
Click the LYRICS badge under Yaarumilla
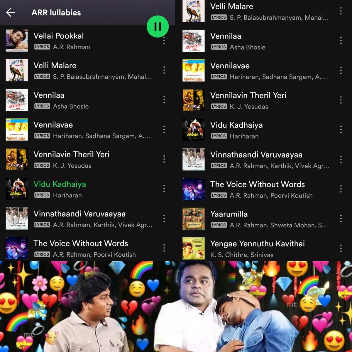pyautogui.click(x=219, y=225)
